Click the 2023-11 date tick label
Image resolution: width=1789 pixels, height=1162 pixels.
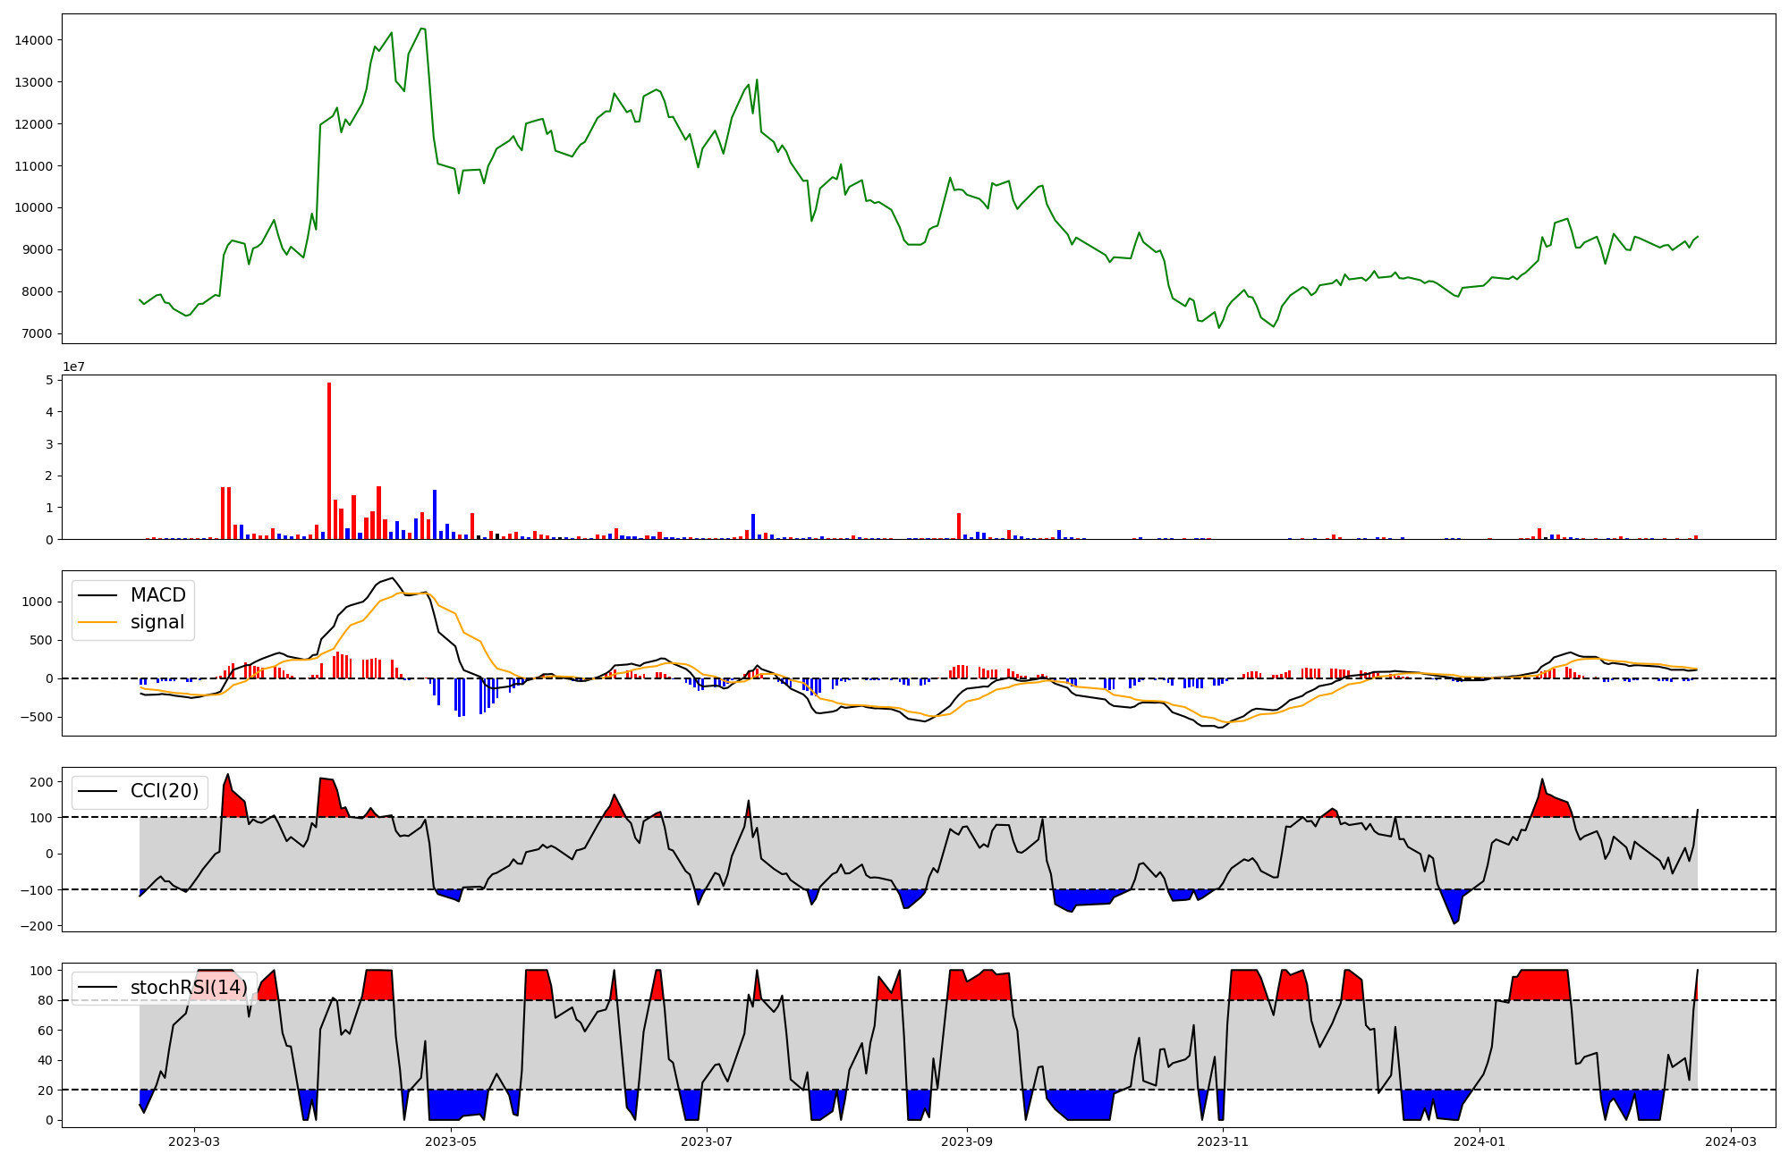click(x=1223, y=1141)
